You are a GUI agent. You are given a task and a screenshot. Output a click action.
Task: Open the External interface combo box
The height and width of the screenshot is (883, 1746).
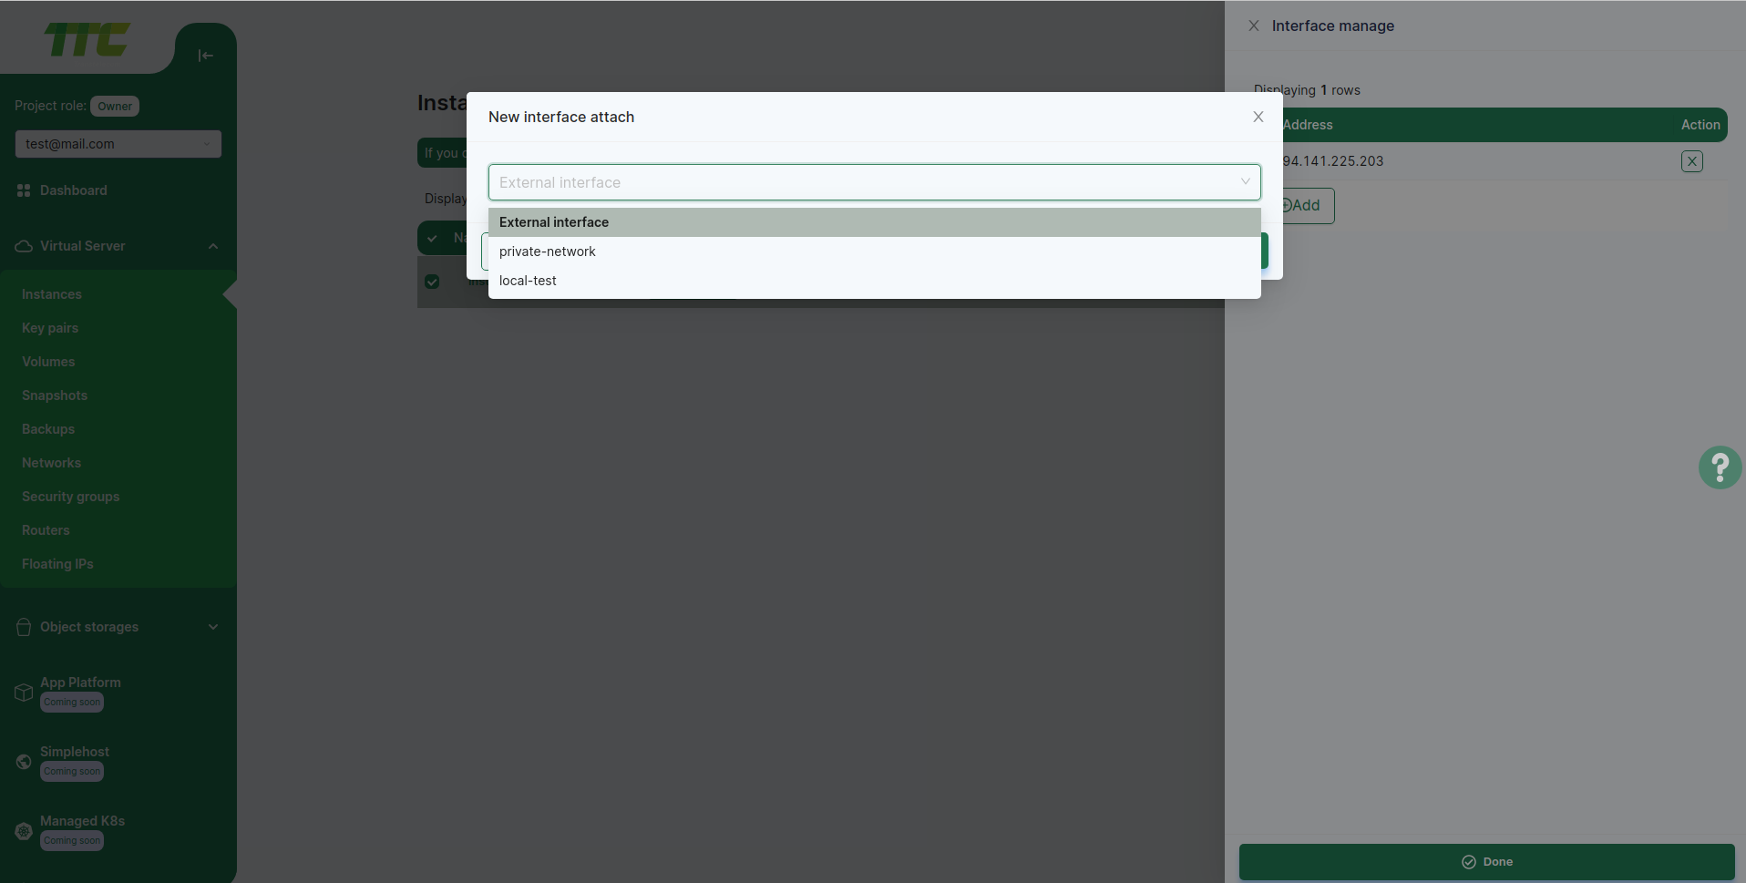(x=875, y=182)
